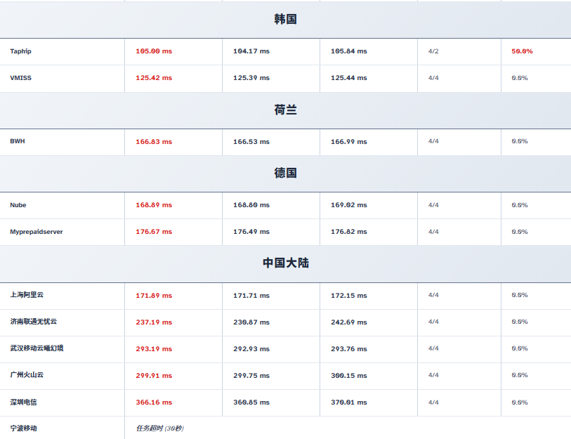Image resolution: width=571 pixels, height=439 pixels.
Task: Select the BWH row label
Action: click(x=17, y=141)
